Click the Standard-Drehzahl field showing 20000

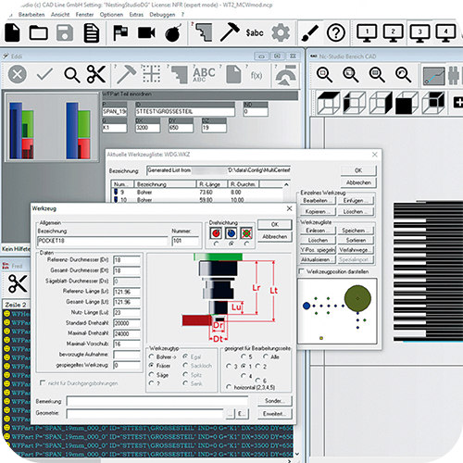127,323
